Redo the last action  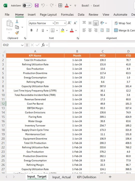52,5
